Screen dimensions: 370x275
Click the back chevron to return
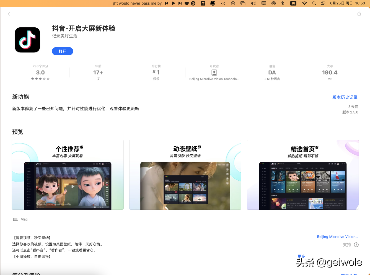tap(9, 14)
